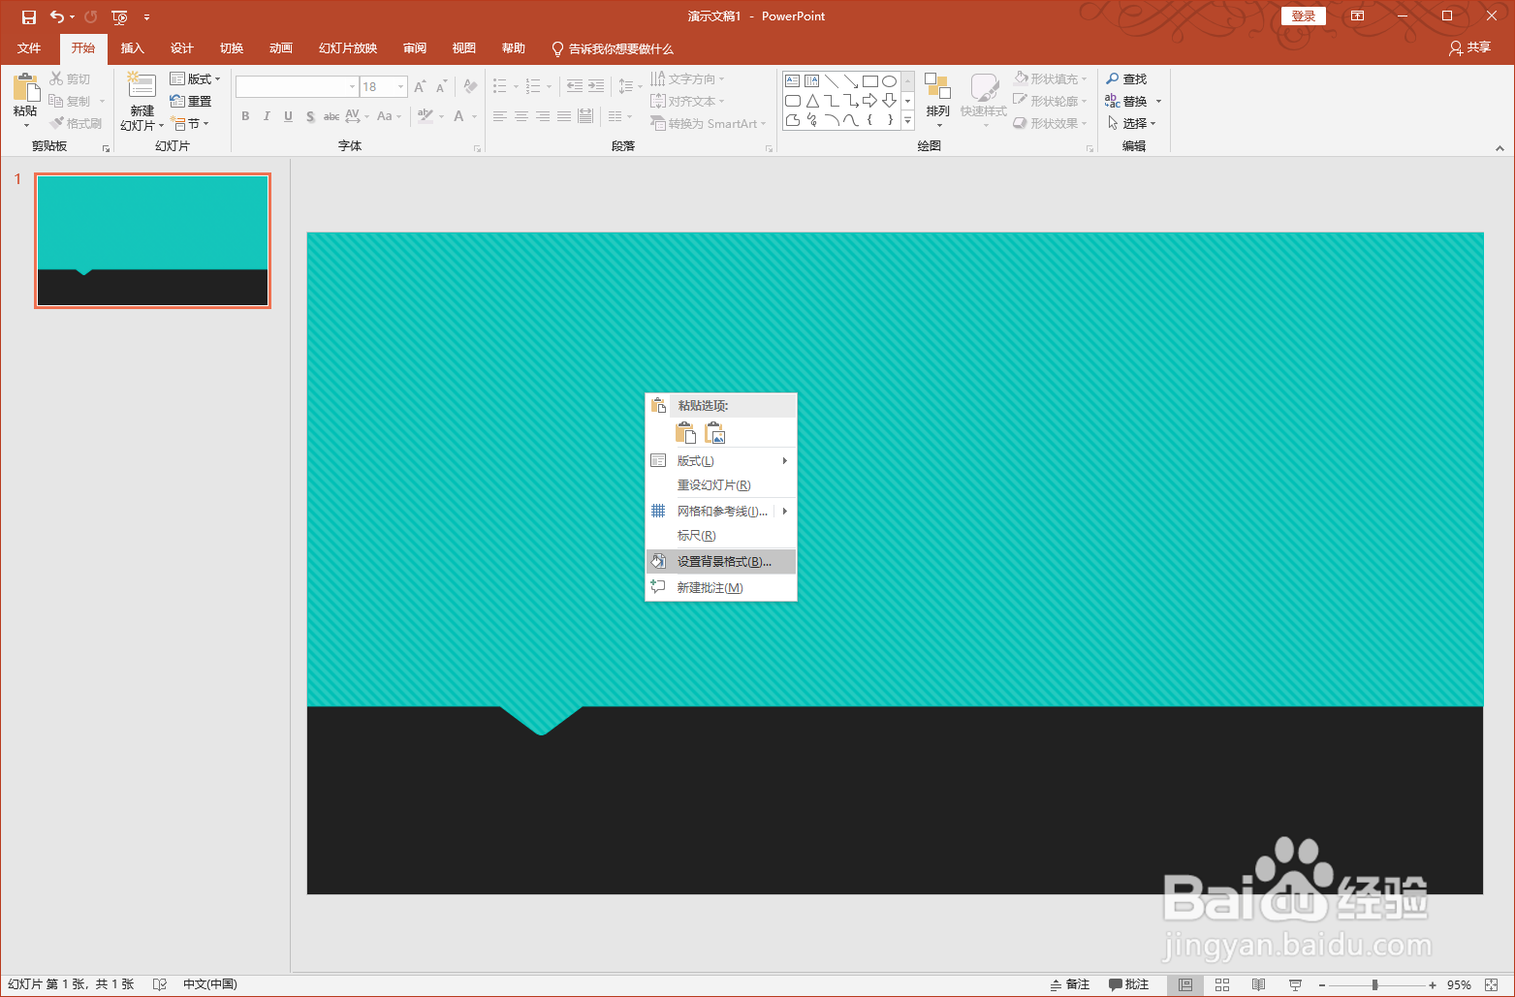Switch to the Transitions (切换) tab
The height and width of the screenshot is (997, 1515).
[x=231, y=48]
